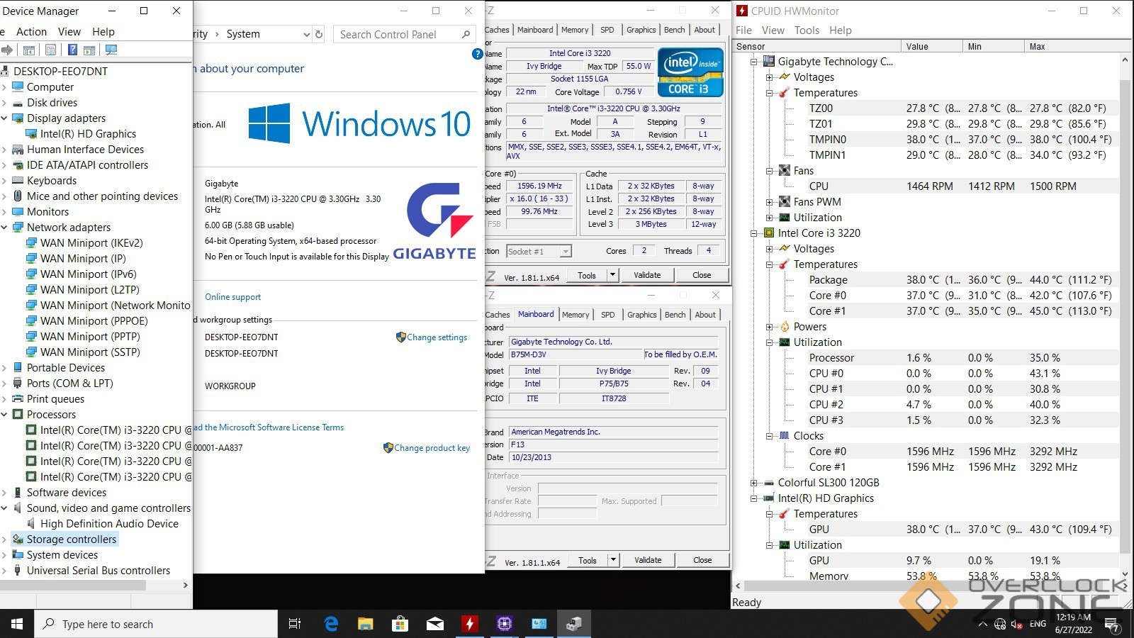Click the back arrow icon in Device Manager toolbar
Screen dimensions: 1134x638
tap(6, 50)
